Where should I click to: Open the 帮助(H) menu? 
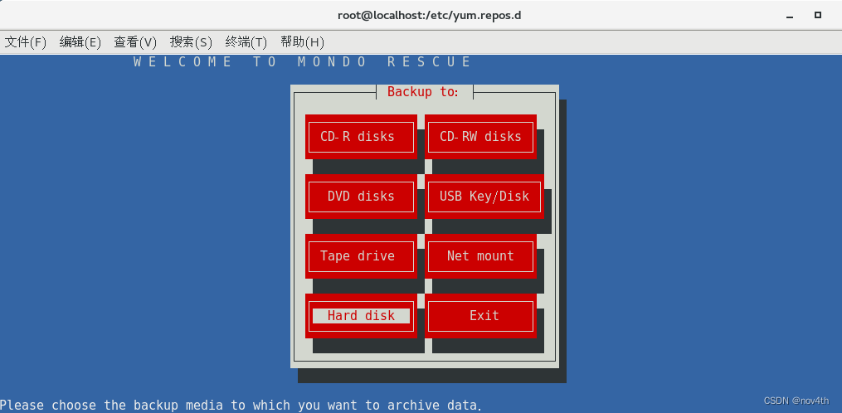pos(302,42)
